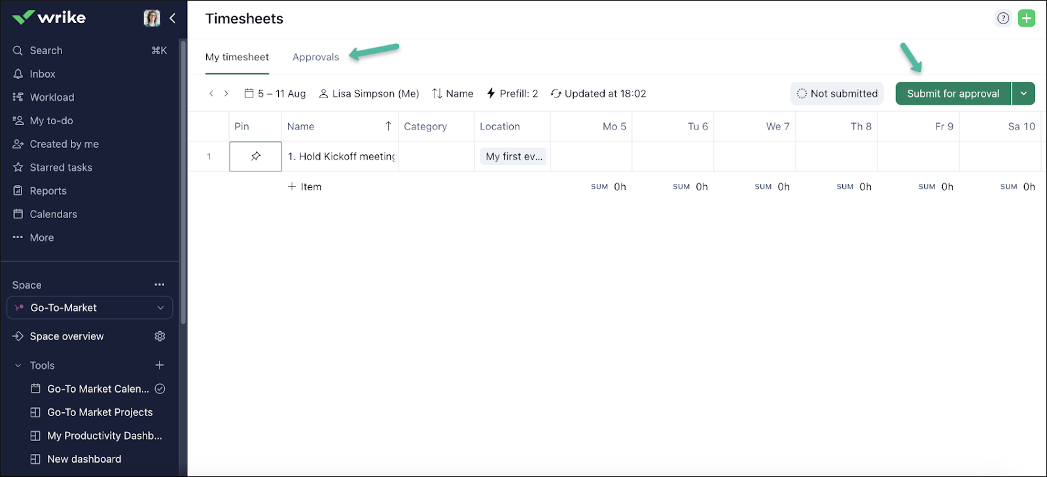Image resolution: width=1047 pixels, height=477 pixels.
Task: Open My Productivity Dashboard
Action: pos(96,436)
